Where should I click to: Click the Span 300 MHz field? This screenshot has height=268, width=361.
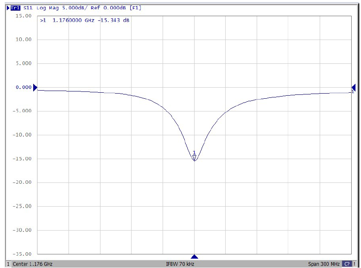click(x=324, y=264)
